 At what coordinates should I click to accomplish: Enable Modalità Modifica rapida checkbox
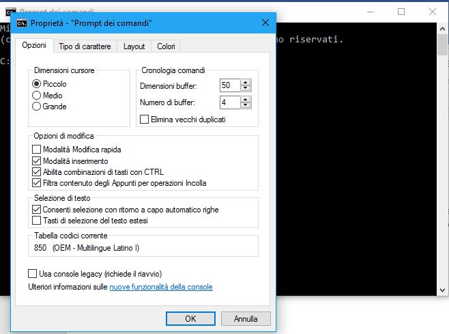(37, 150)
